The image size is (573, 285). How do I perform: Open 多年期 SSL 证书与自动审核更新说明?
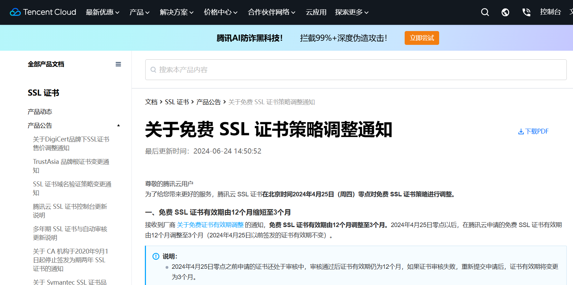tap(70, 233)
